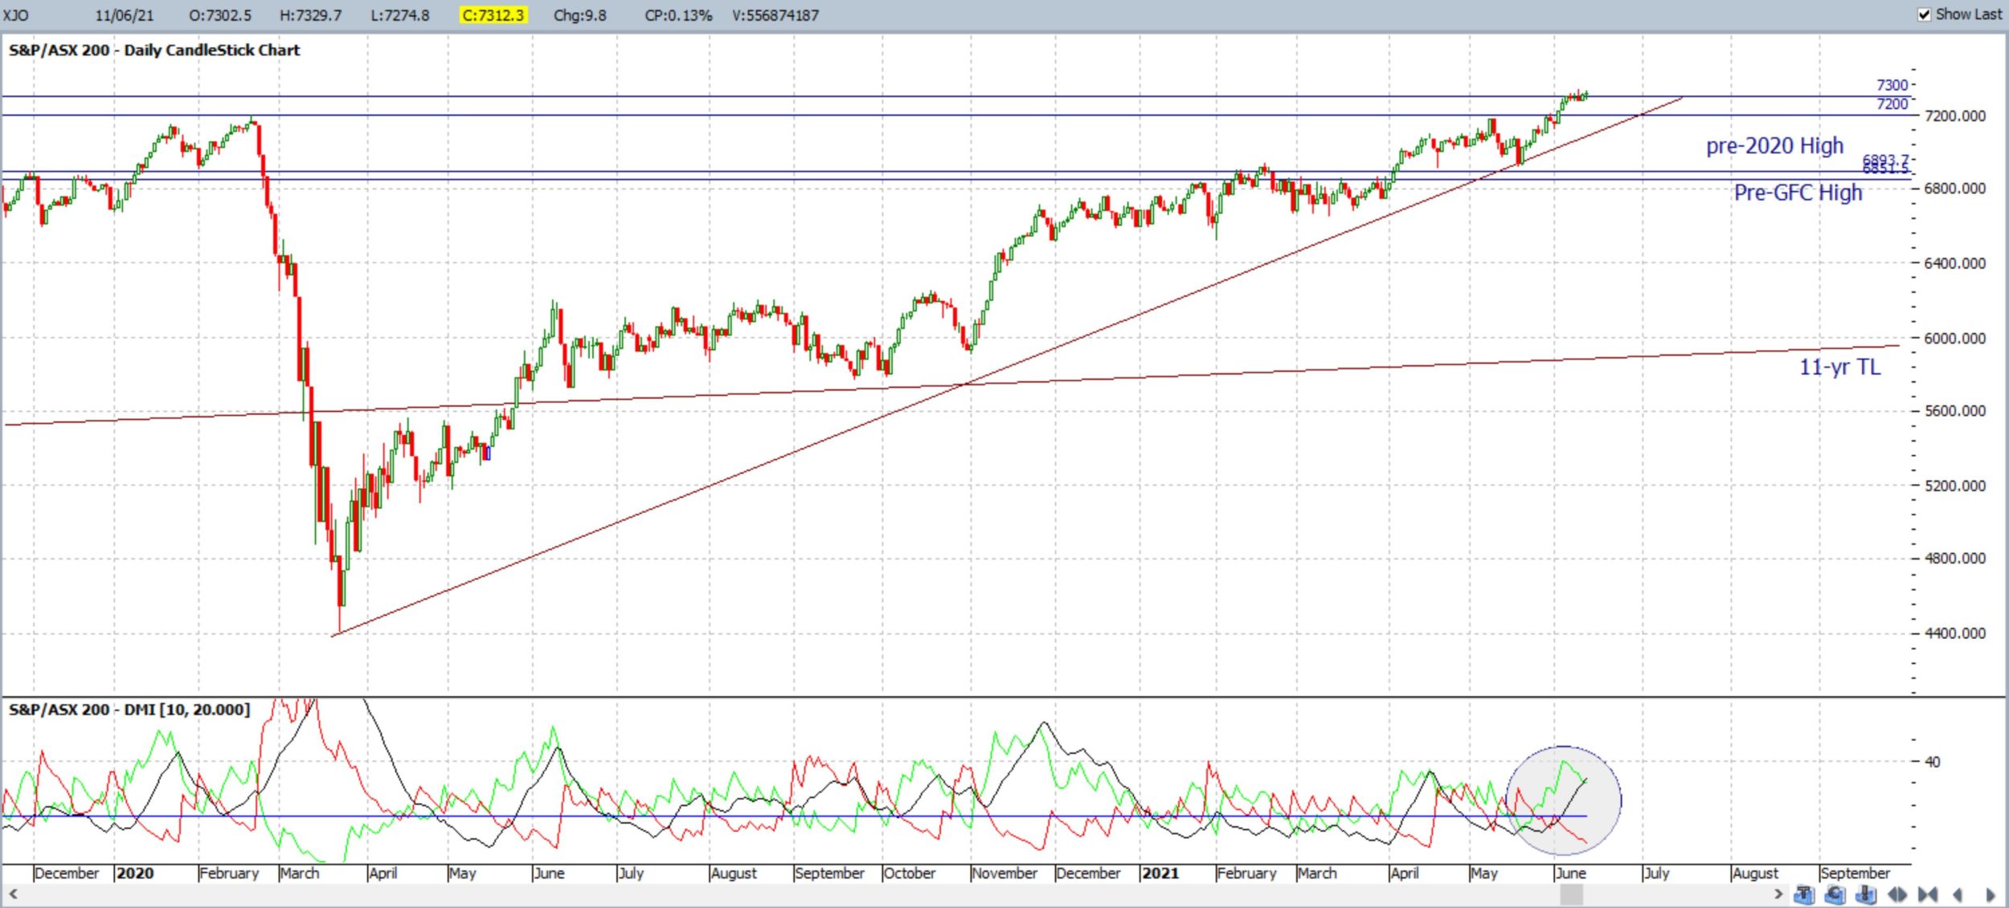Image resolution: width=2009 pixels, height=908 pixels.
Task: Click the 6400.000 price axis label
Action: [1954, 263]
